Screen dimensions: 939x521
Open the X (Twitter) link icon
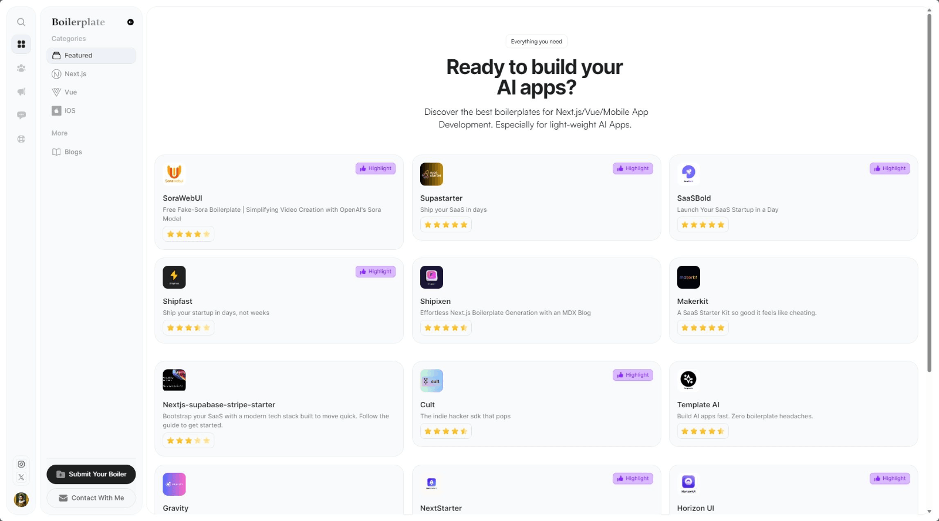coord(21,478)
